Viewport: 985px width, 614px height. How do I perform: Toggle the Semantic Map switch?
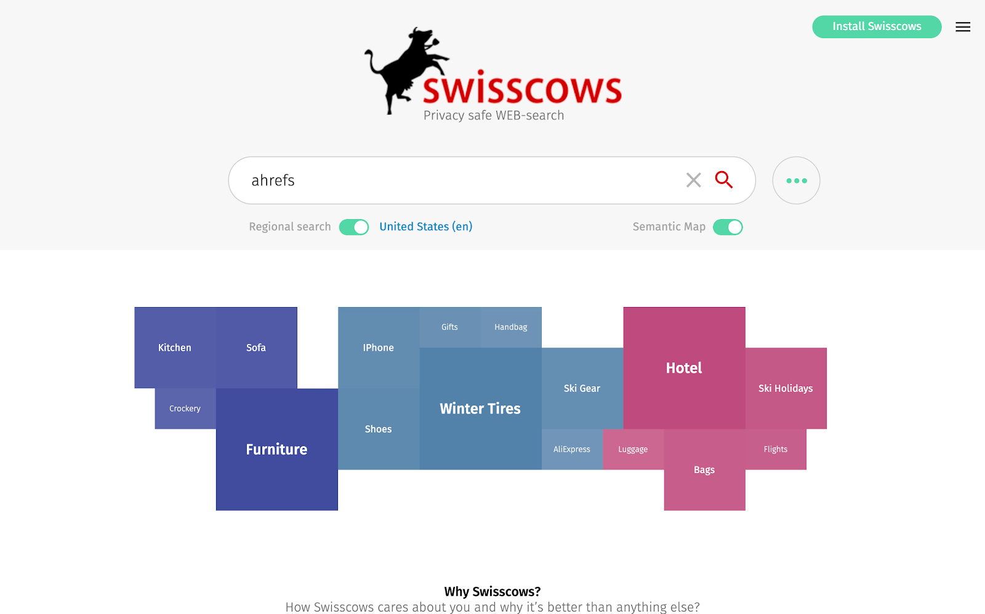click(x=728, y=227)
